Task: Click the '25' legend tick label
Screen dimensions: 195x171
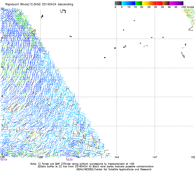Action: coord(149,7)
